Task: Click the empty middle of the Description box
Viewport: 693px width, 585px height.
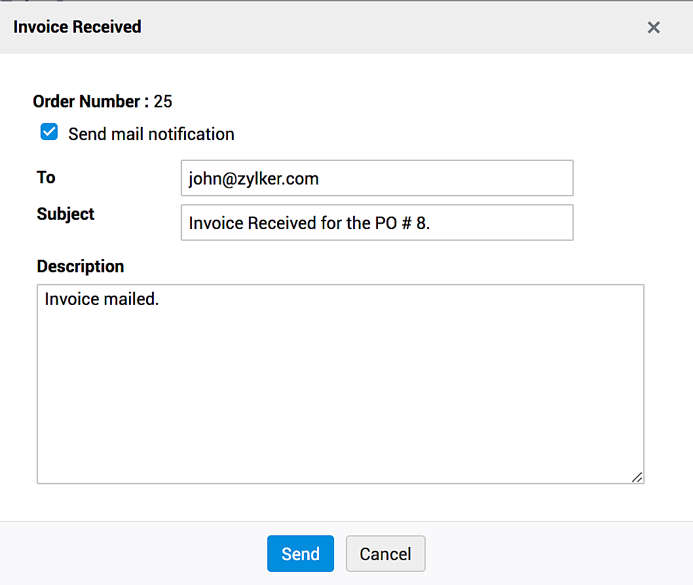Action: (340, 393)
